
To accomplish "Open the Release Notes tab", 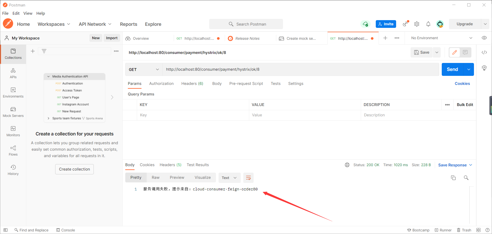I will tap(247, 38).
